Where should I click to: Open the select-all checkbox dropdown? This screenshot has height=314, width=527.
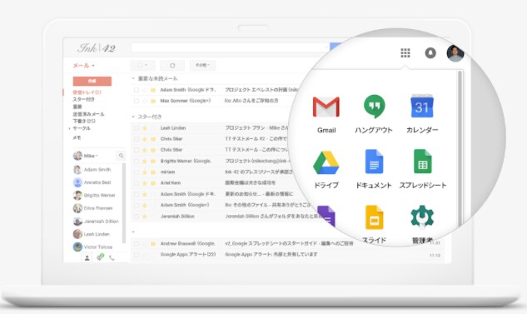pyautogui.click(x=143, y=65)
